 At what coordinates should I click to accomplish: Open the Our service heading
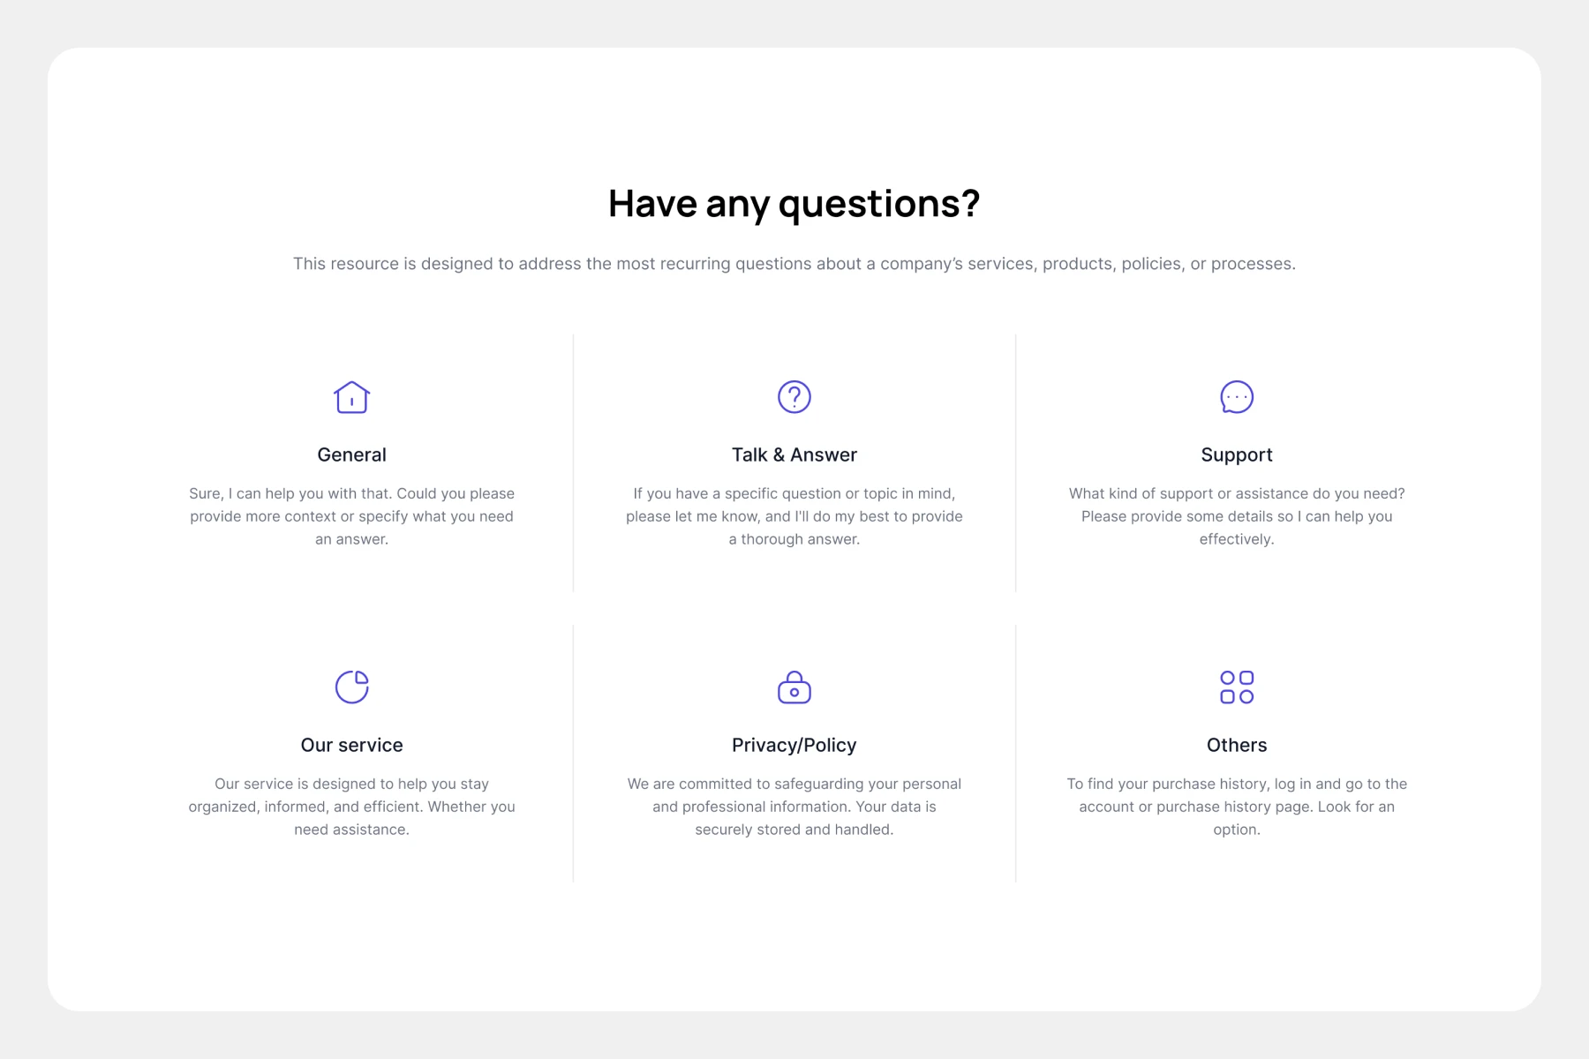[x=351, y=745]
